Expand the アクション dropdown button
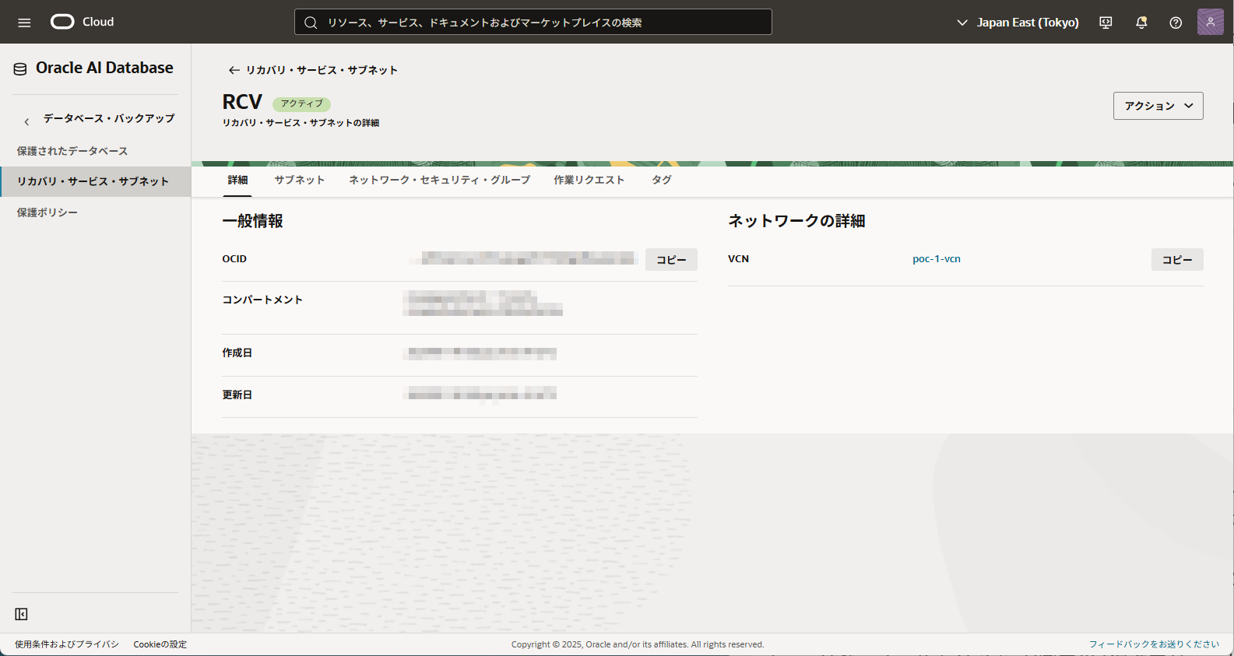1234x656 pixels. (1158, 106)
